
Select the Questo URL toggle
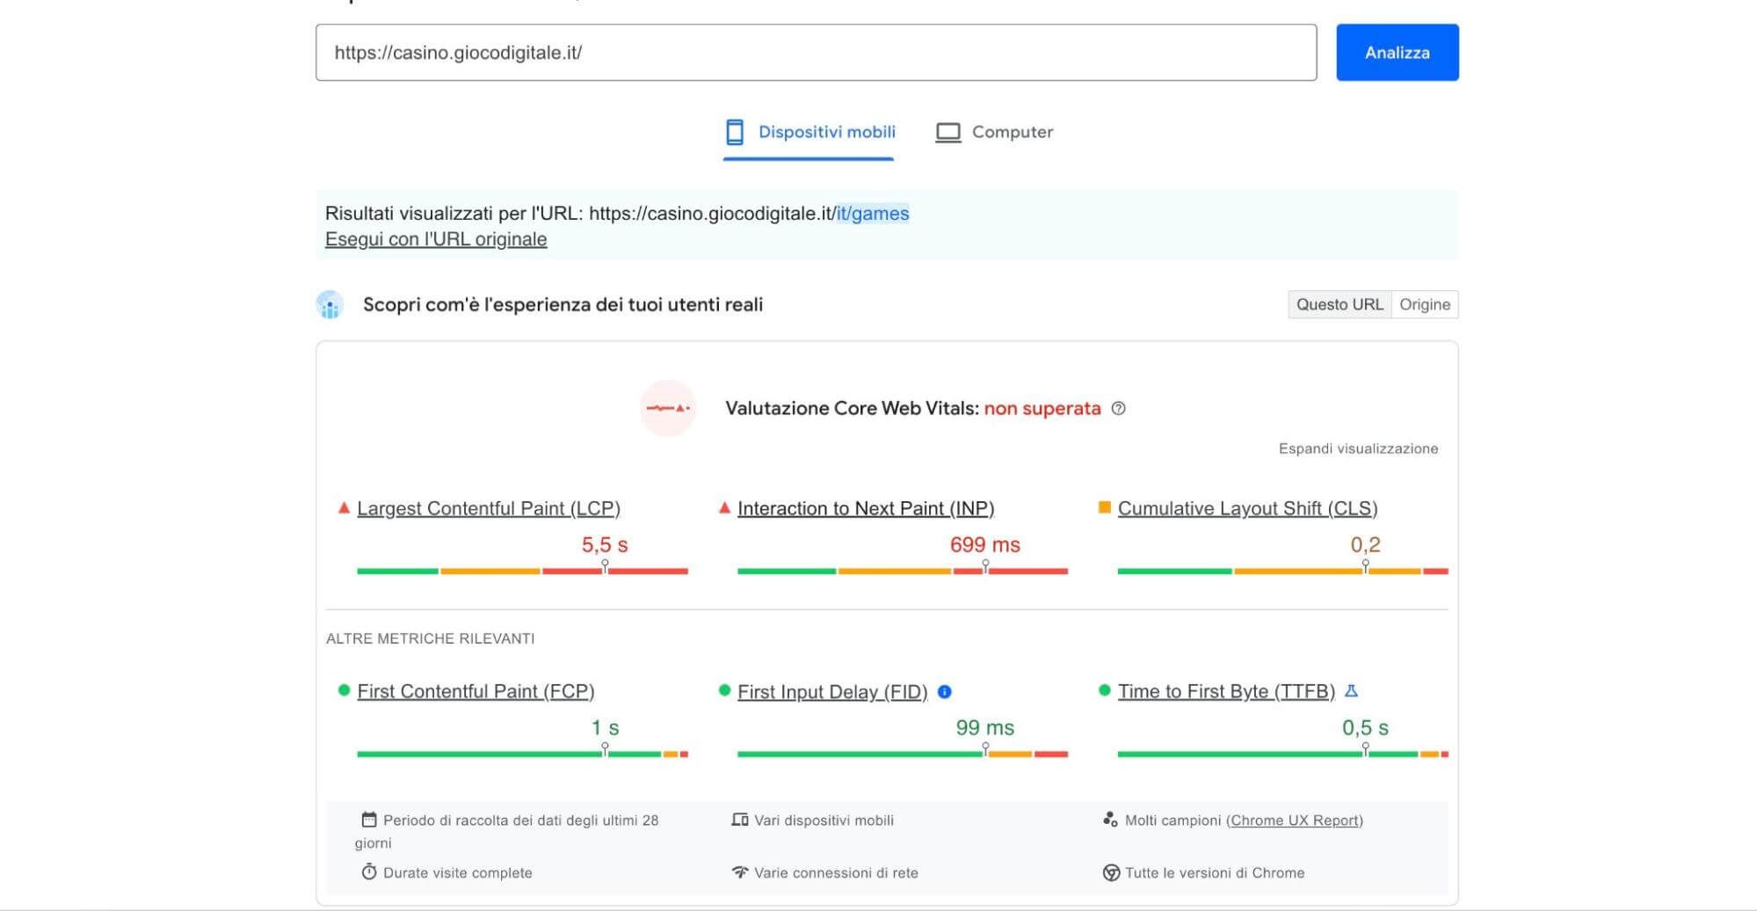(1340, 304)
